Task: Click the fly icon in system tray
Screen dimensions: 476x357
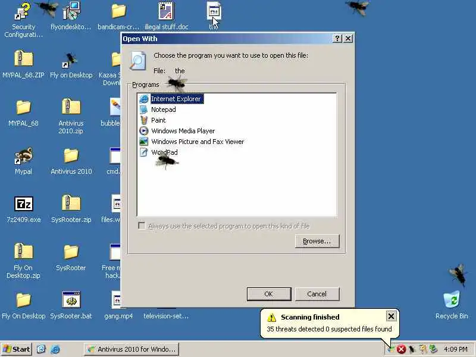Action: [412, 349]
